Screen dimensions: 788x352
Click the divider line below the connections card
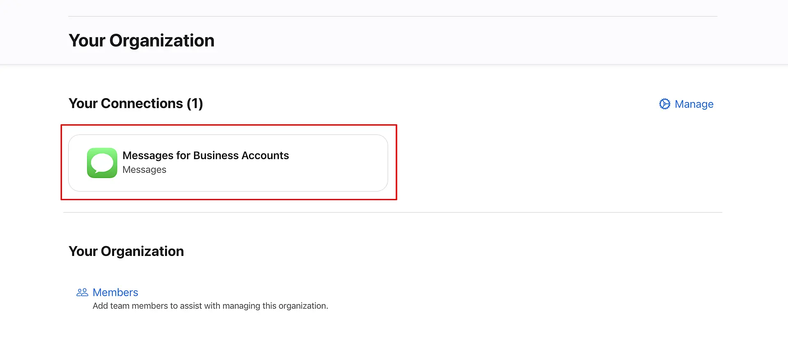[392, 213]
